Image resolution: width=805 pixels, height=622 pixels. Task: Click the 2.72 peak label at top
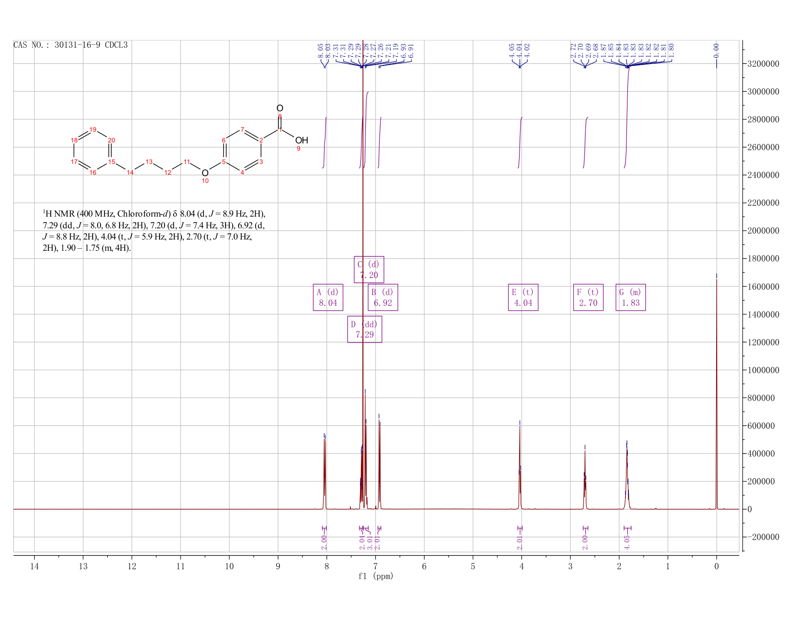pyautogui.click(x=573, y=50)
